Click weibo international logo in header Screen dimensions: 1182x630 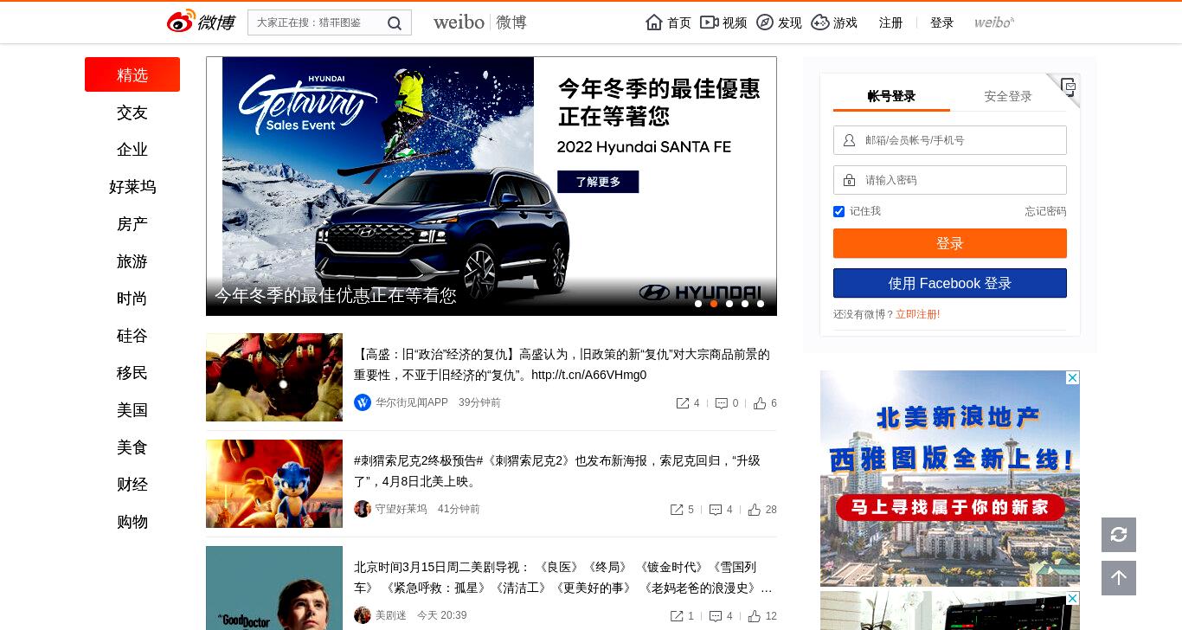(994, 22)
